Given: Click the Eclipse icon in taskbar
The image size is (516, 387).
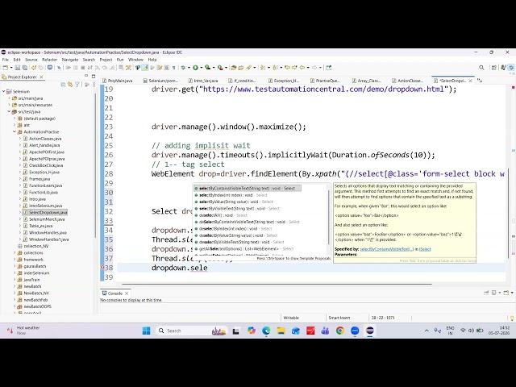Looking at the screenshot, I should coord(370,331).
